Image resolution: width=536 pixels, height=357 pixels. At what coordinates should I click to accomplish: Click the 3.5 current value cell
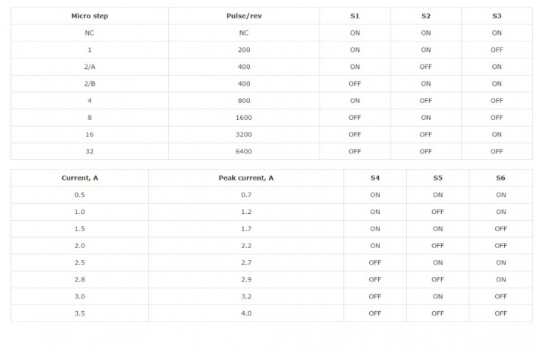tap(79, 313)
